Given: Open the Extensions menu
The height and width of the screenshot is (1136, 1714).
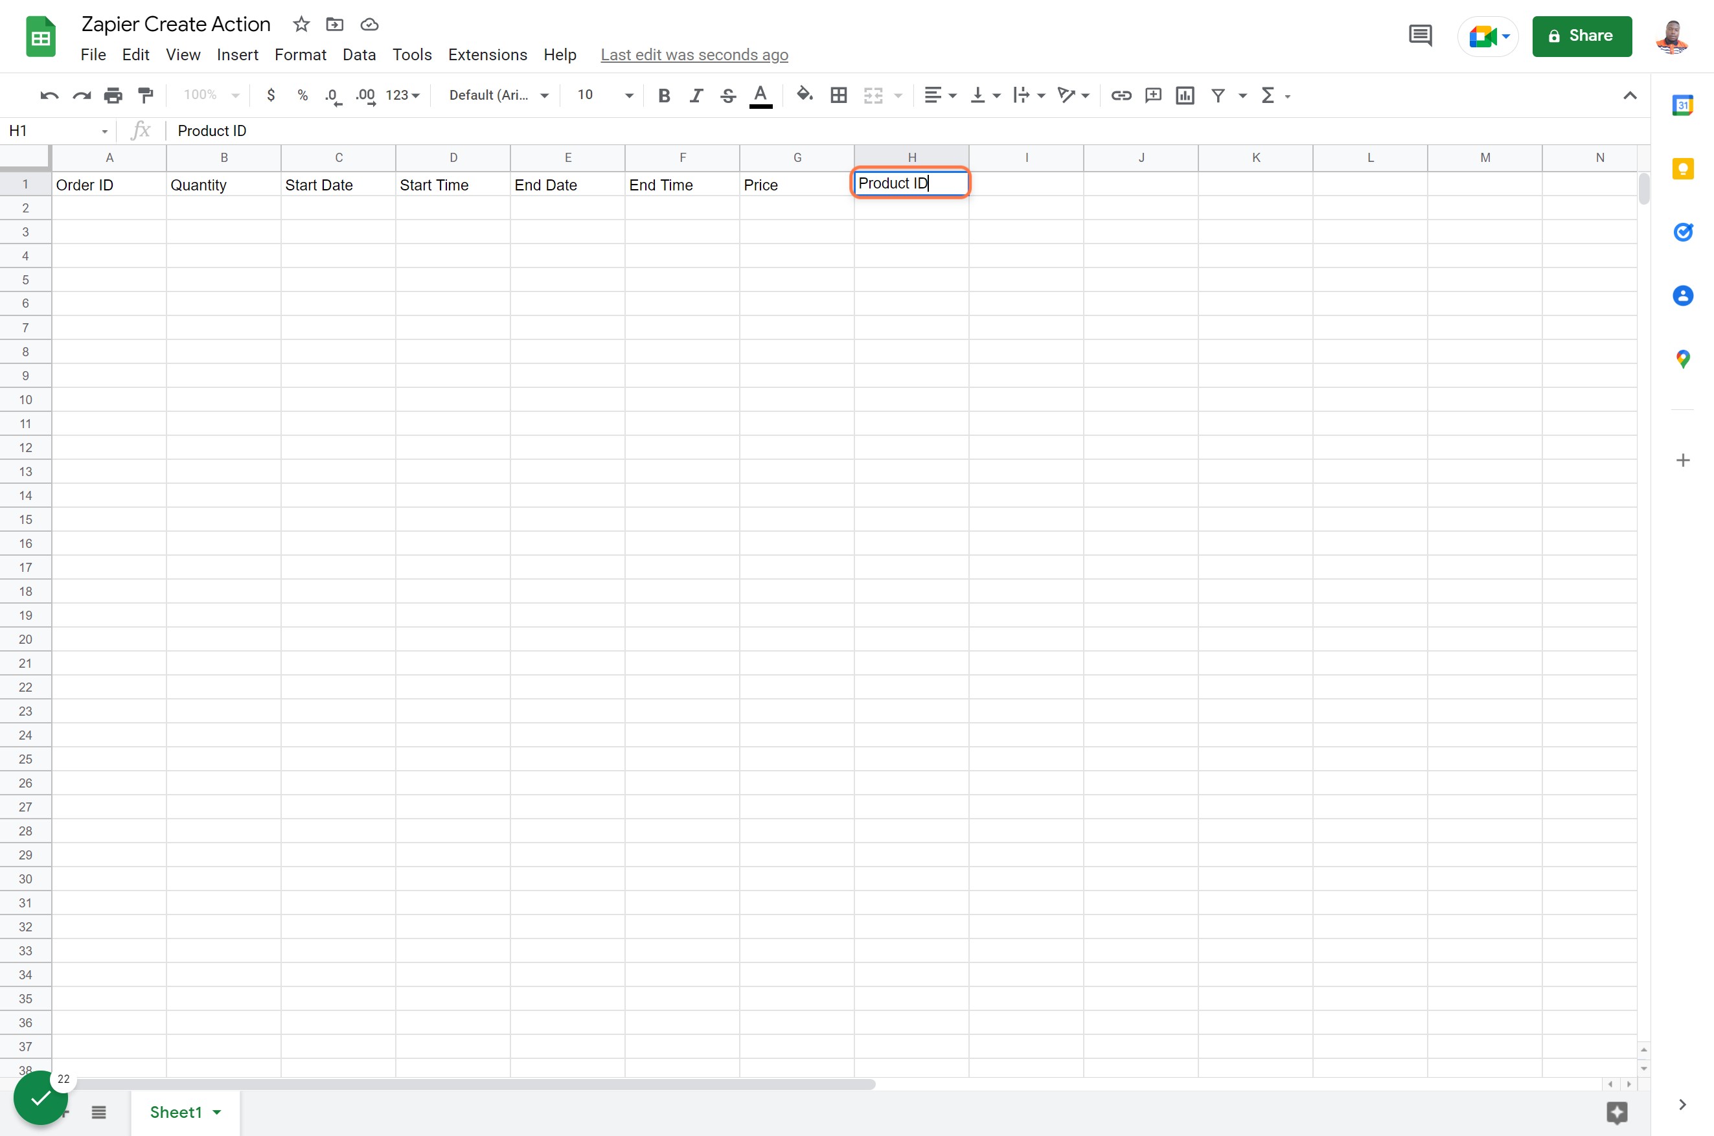Looking at the screenshot, I should (488, 55).
